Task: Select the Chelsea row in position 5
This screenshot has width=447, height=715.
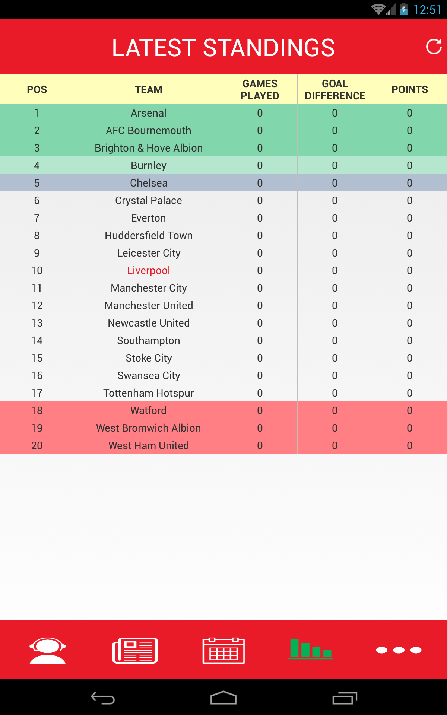Action: pyautogui.click(x=223, y=183)
